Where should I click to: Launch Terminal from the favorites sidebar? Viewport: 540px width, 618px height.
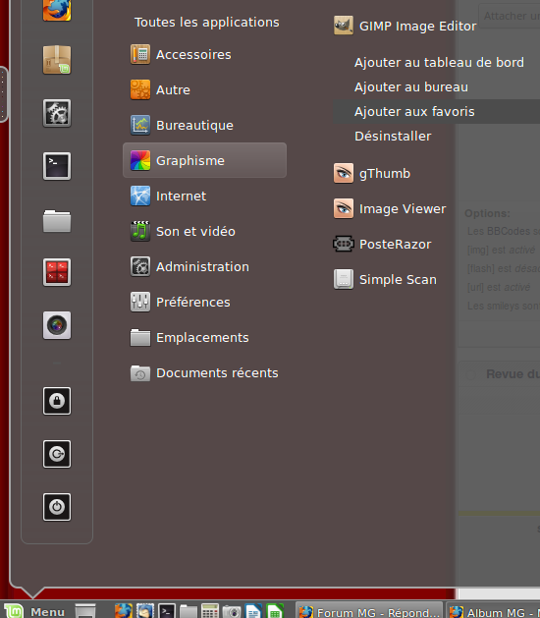57,166
